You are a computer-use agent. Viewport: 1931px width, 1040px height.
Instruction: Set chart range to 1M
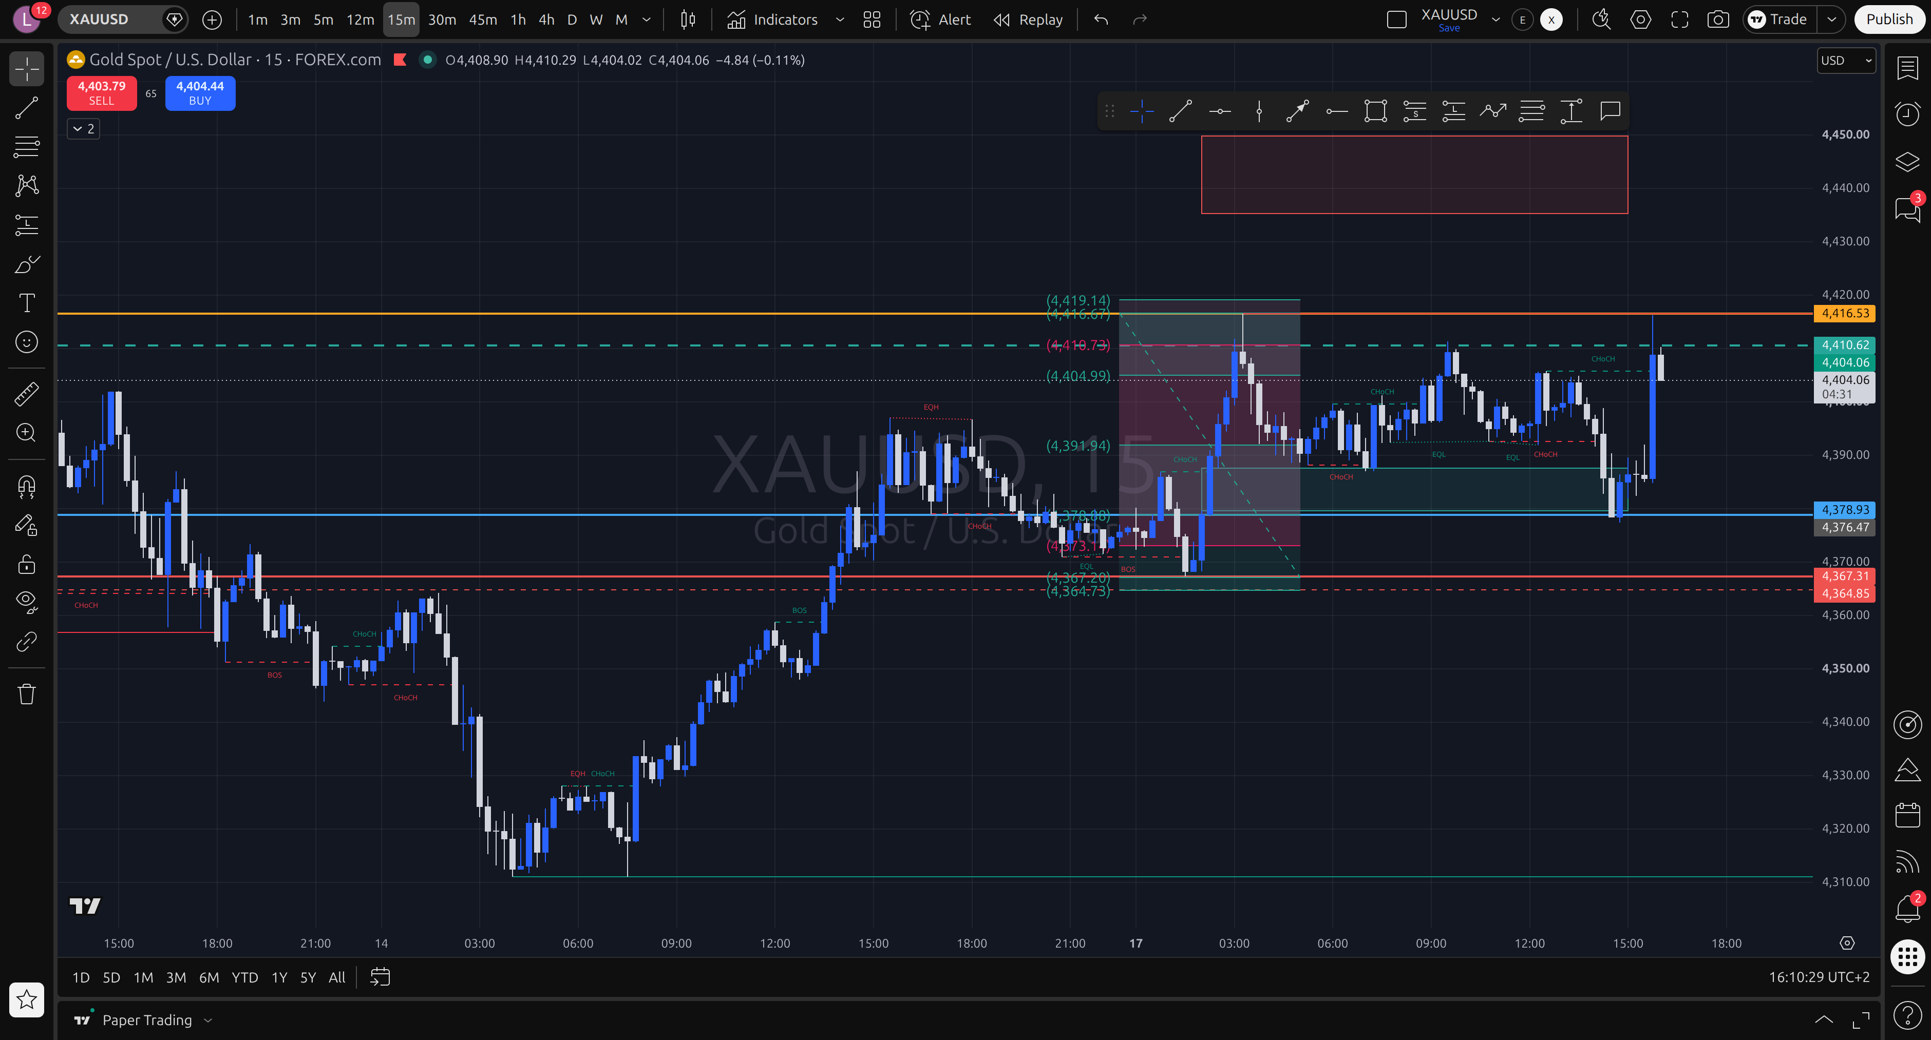click(143, 977)
